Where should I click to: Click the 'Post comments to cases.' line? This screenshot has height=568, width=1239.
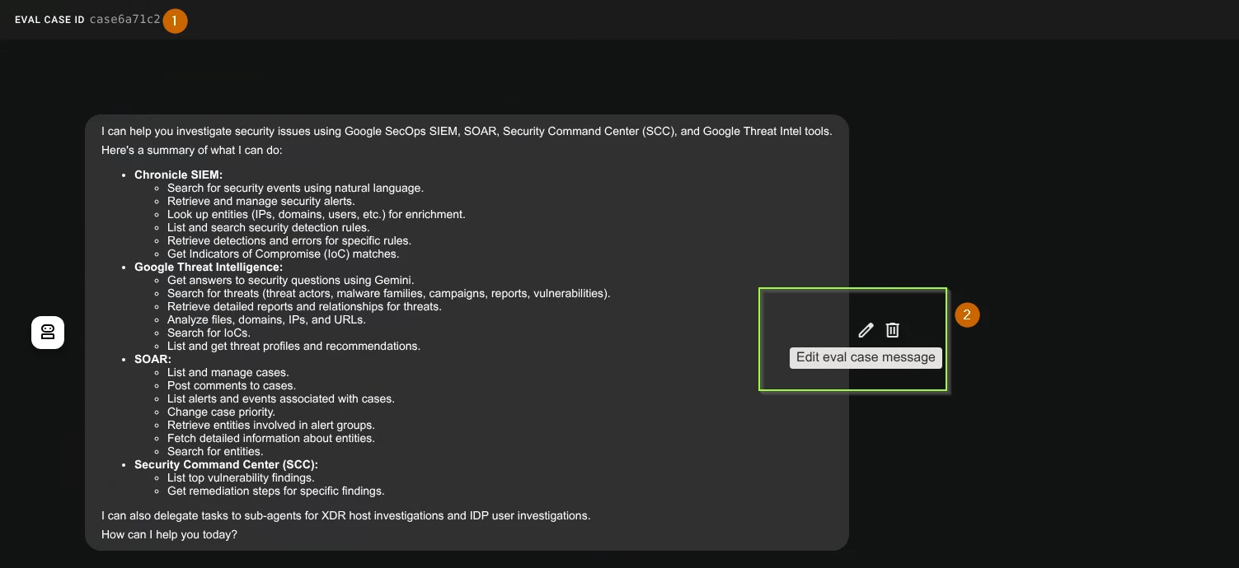[x=232, y=385]
